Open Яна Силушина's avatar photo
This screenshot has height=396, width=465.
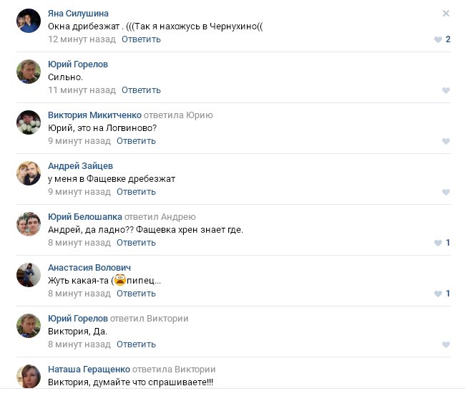pyautogui.click(x=28, y=21)
